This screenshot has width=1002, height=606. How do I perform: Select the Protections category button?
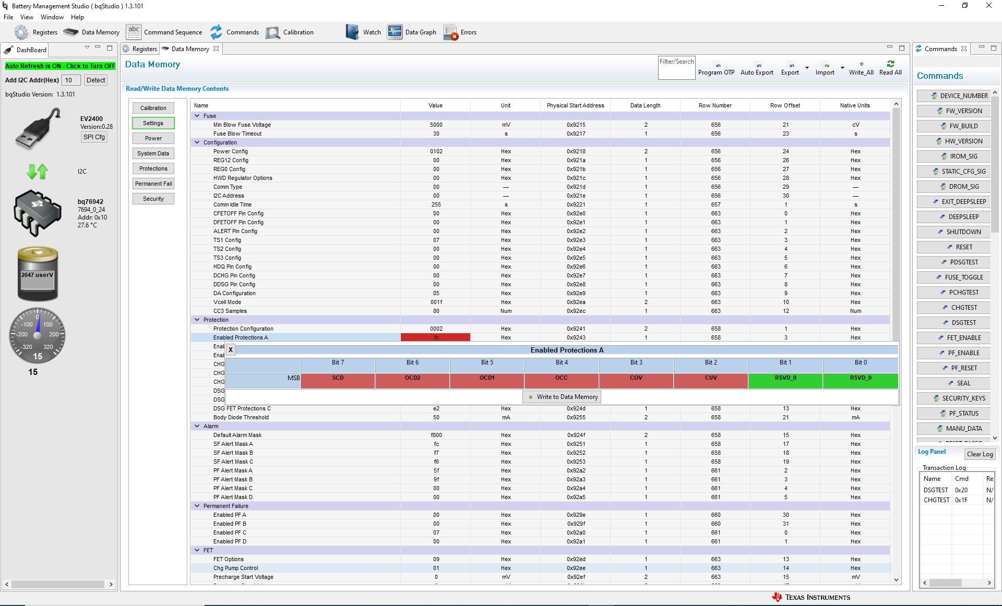(153, 168)
